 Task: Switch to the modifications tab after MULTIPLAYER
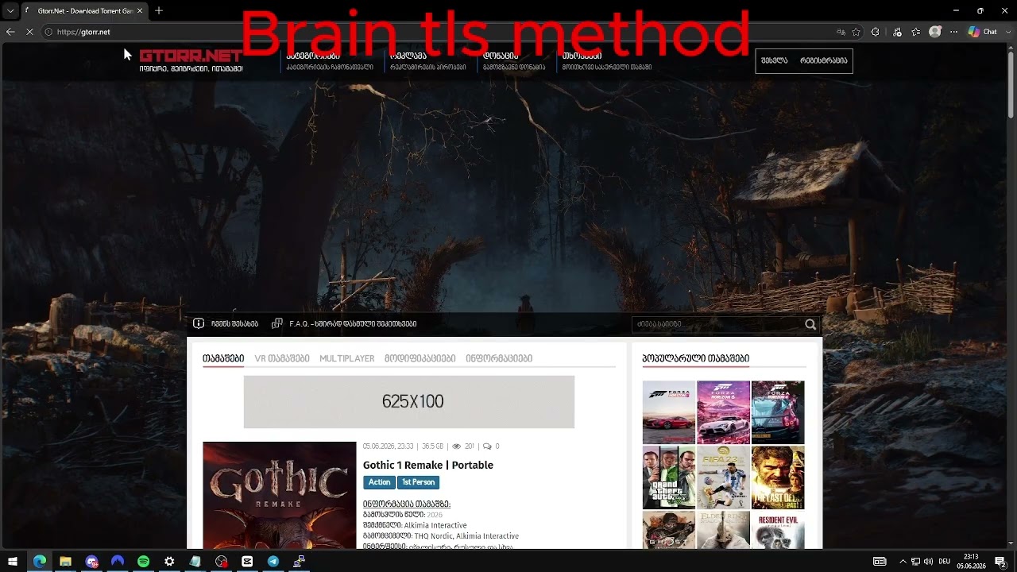(420, 358)
